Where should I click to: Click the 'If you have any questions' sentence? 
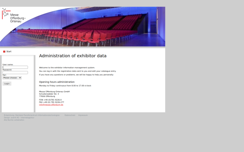[76, 75]
